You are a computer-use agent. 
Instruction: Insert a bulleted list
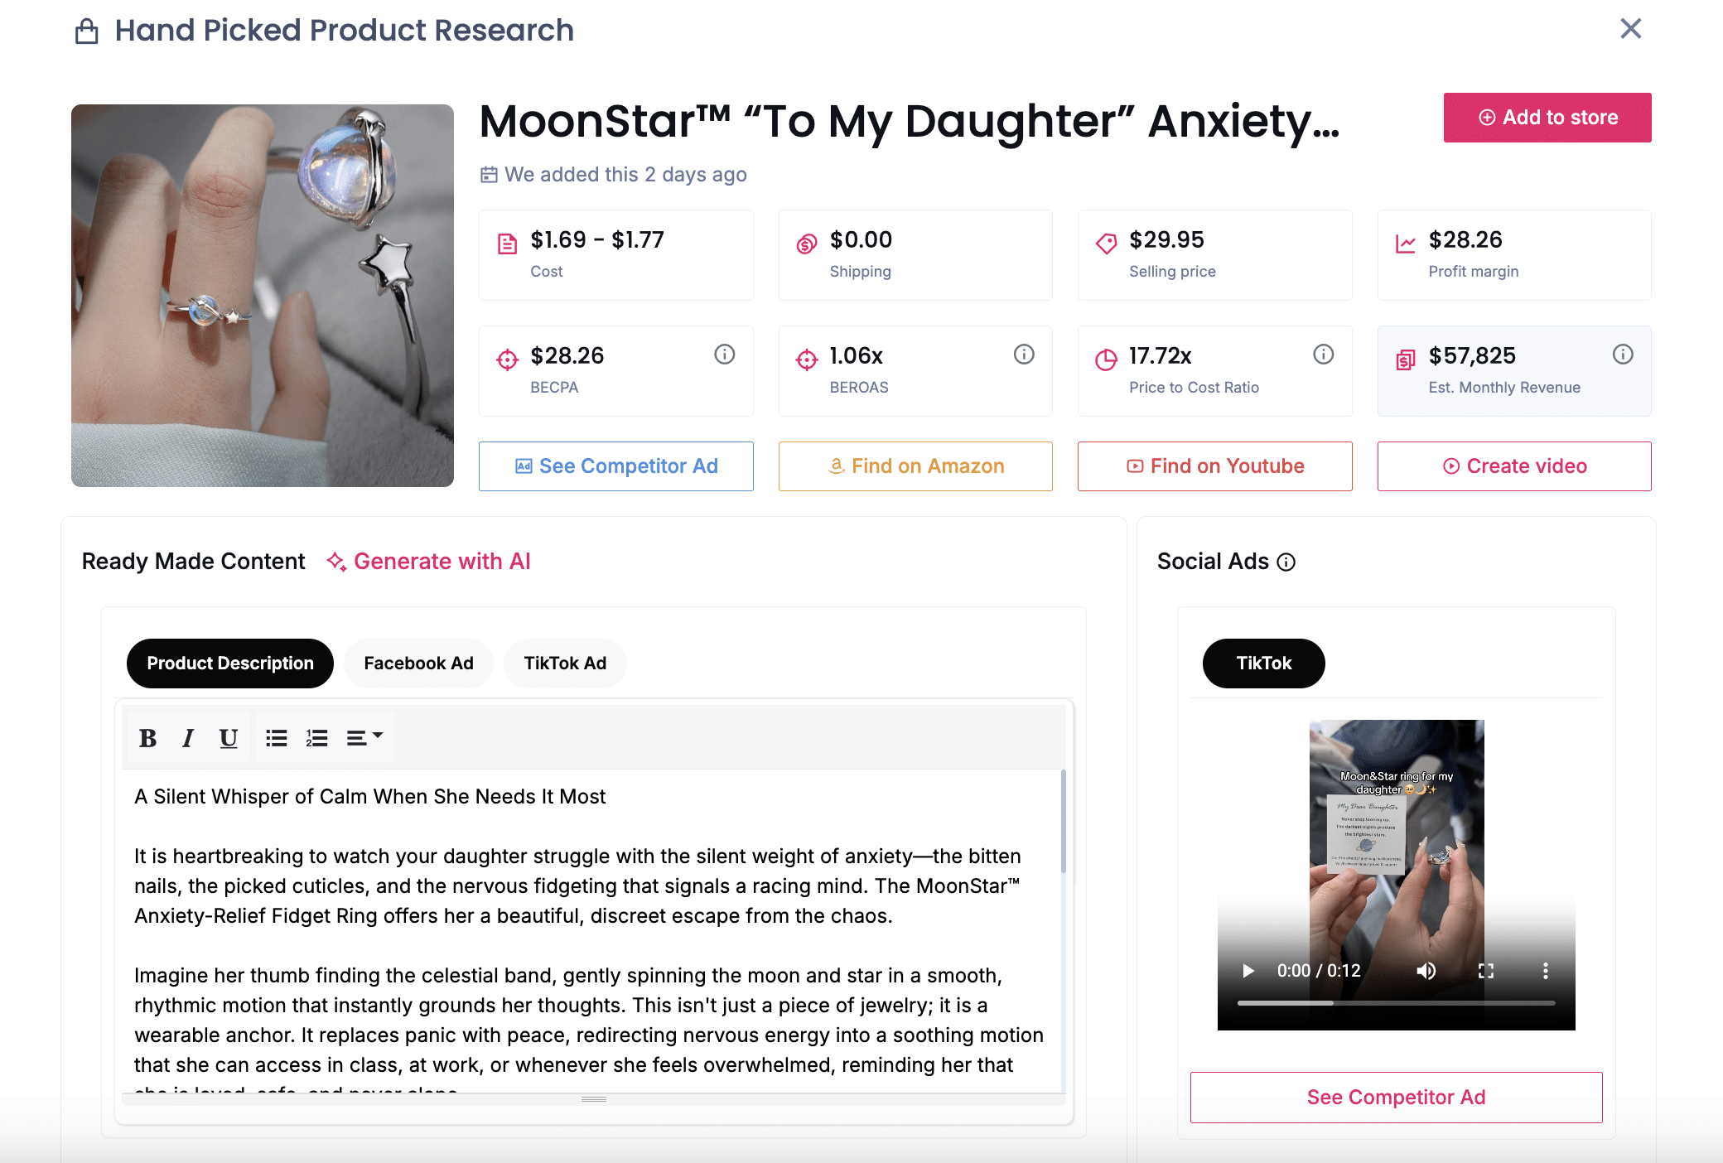coord(276,738)
